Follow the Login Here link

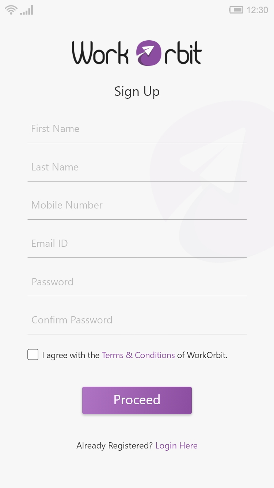[x=176, y=446]
